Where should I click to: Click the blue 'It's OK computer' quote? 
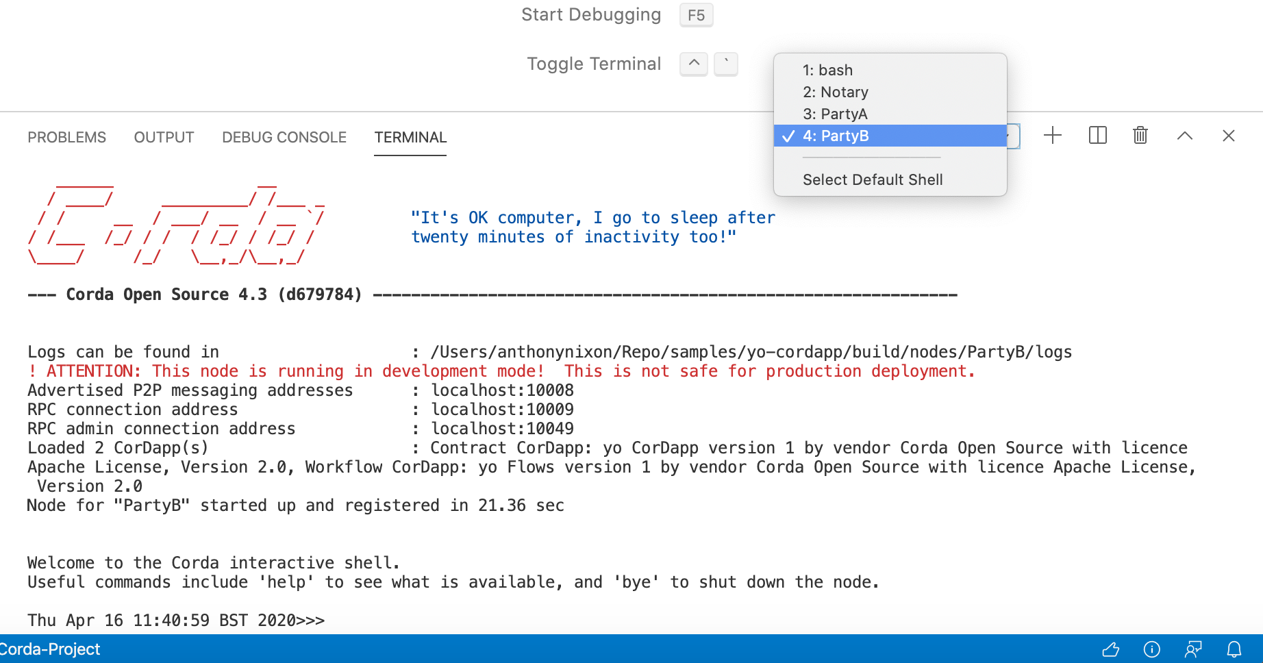593,227
